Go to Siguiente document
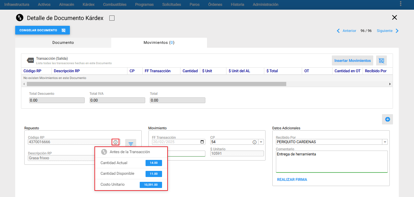The height and width of the screenshot is (197, 414). tap(385, 31)
